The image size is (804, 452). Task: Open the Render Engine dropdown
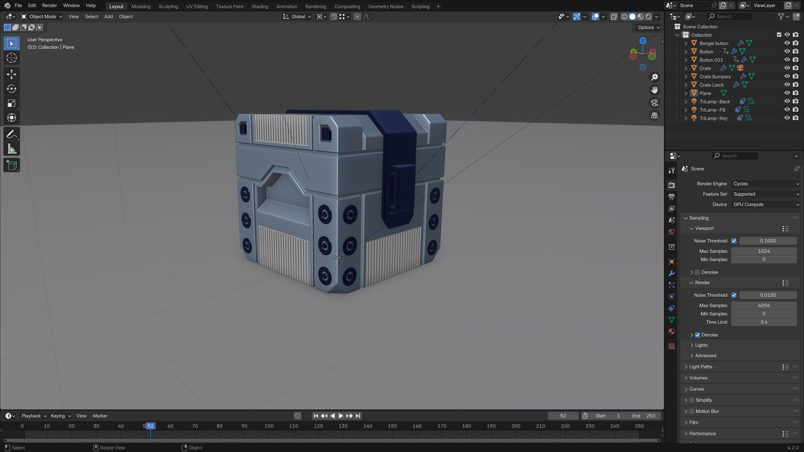pos(766,184)
